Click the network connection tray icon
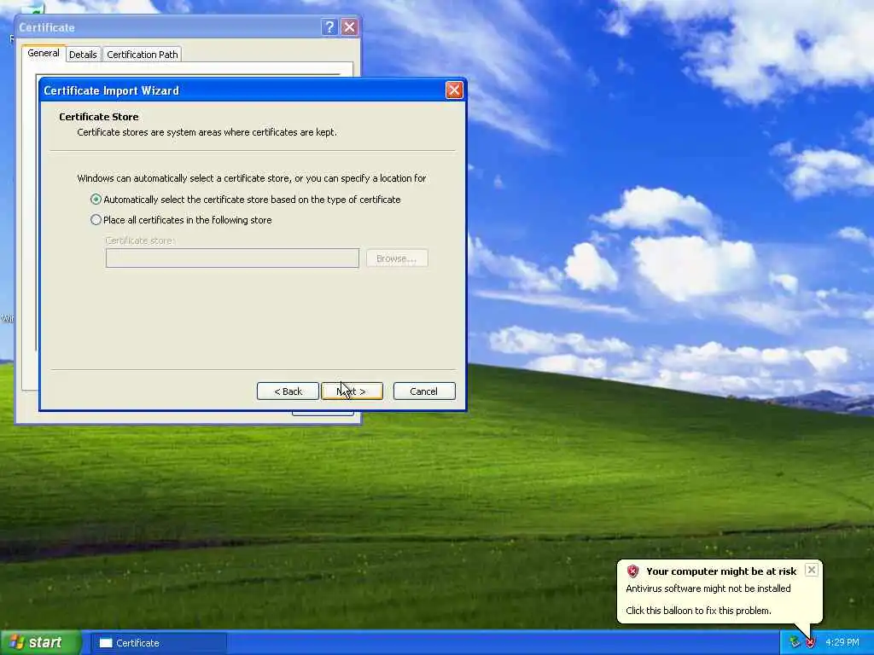This screenshot has height=655, width=874. coord(795,643)
